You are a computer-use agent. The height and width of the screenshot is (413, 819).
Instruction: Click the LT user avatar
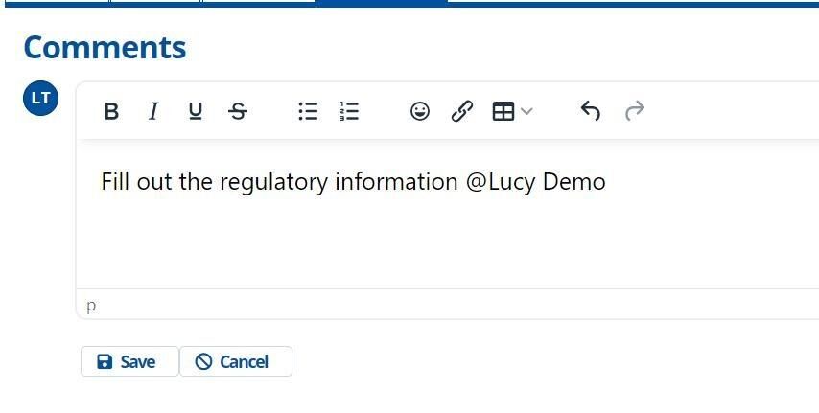(40, 98)
